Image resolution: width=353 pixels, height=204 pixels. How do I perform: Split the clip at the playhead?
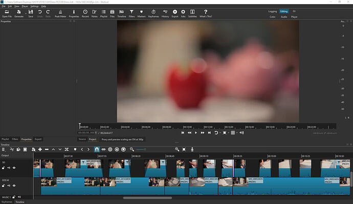[x=67, y=149]
